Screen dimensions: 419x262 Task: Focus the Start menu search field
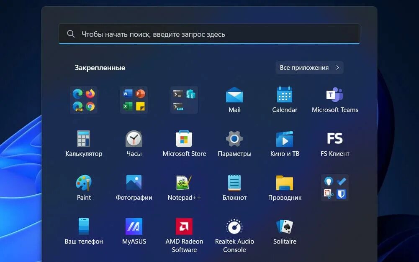click(209, 34)
